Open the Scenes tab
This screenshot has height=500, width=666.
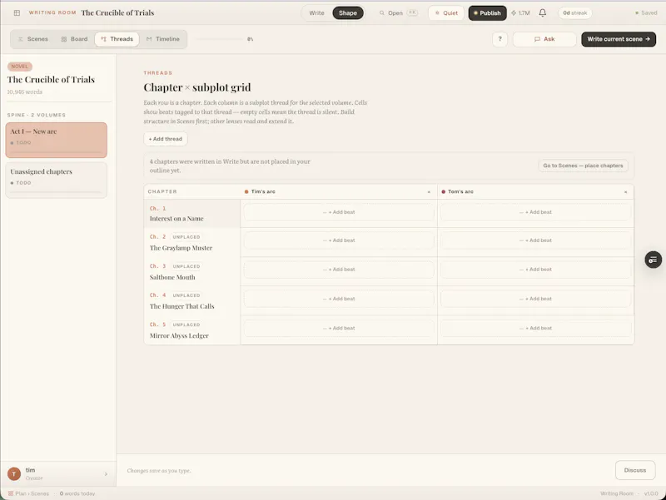coord(33,39)
